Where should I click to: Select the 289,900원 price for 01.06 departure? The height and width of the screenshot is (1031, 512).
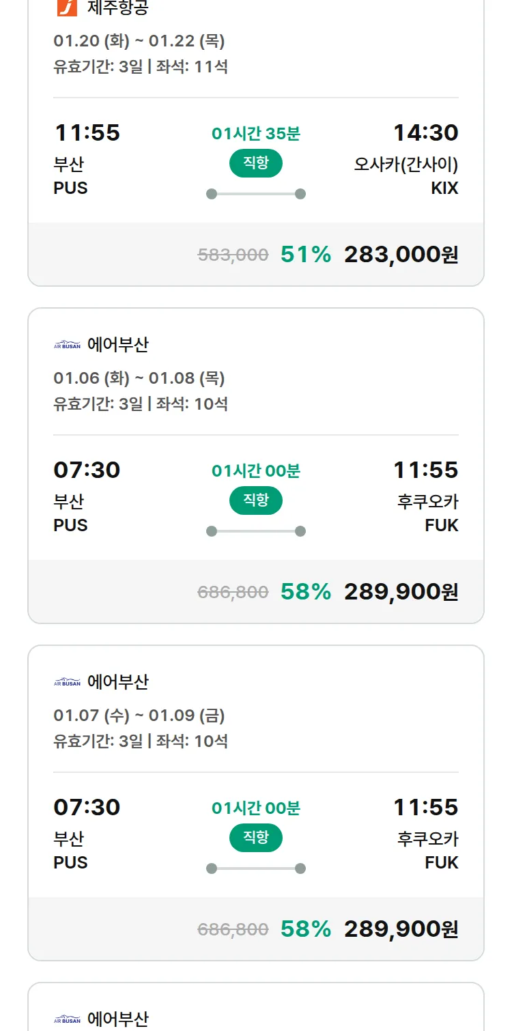tap(401, 592)
